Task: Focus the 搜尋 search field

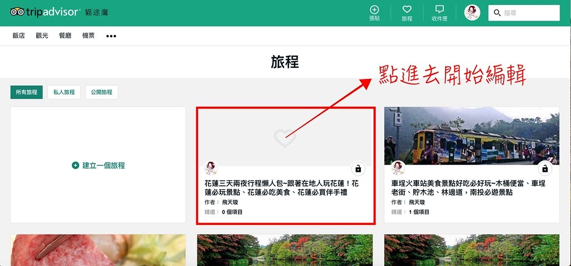Action: (524, 13)
